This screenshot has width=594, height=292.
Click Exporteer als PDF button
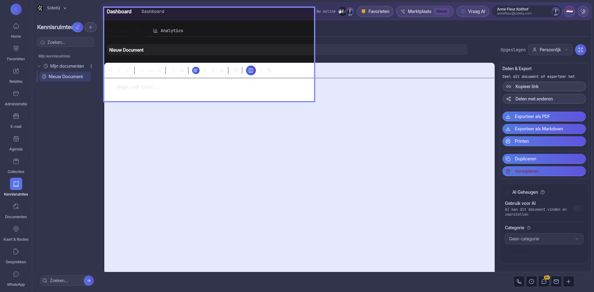(x=544, y=116)
